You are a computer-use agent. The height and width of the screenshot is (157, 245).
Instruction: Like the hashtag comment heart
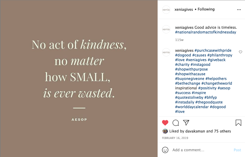click(241, 52)
